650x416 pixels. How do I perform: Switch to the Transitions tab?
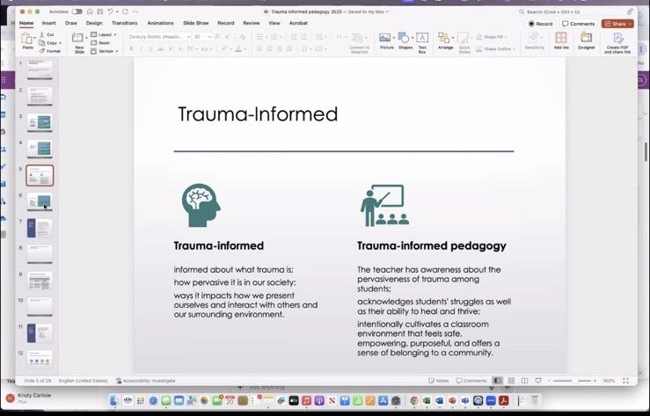coord(125,23)
